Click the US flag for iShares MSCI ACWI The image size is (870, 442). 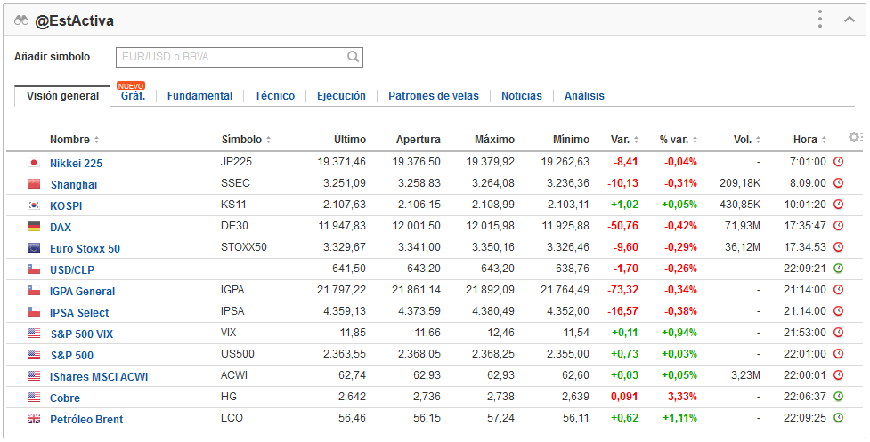point(34,375)
